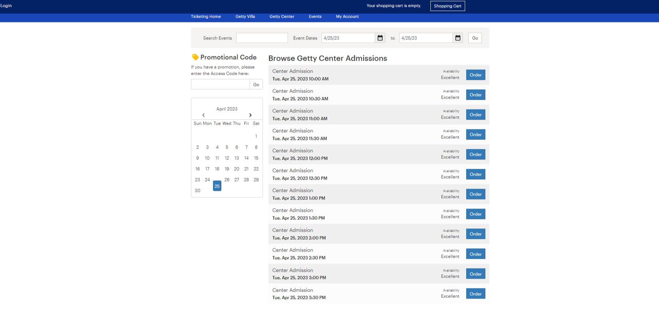Order the 12:30 PM Center Admission
This screenshot has height=330, width=659.
point(476,174)
